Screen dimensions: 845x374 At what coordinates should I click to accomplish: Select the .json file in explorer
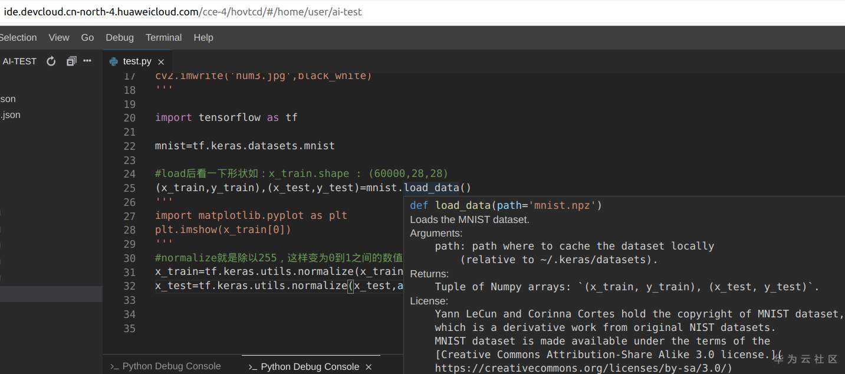coord(11,115)
